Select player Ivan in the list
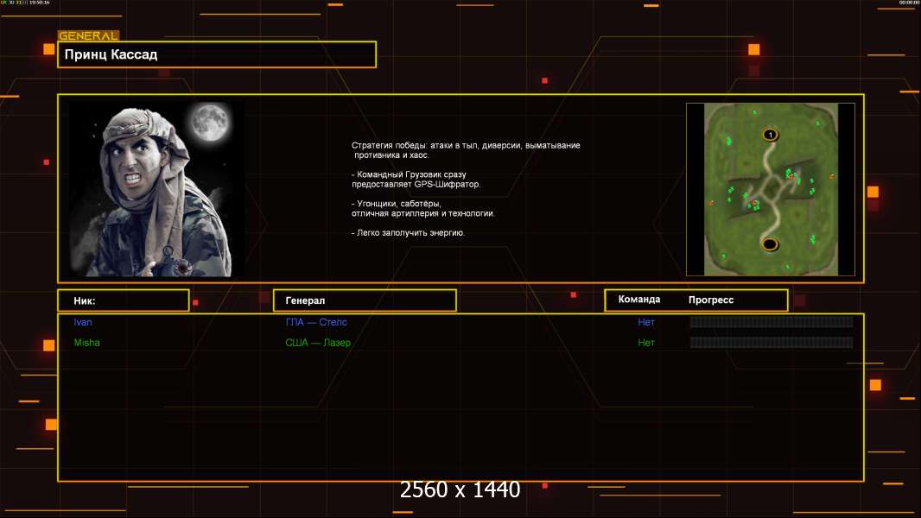The width and height of the screenshot is (921, 518). tap(83, 322)
